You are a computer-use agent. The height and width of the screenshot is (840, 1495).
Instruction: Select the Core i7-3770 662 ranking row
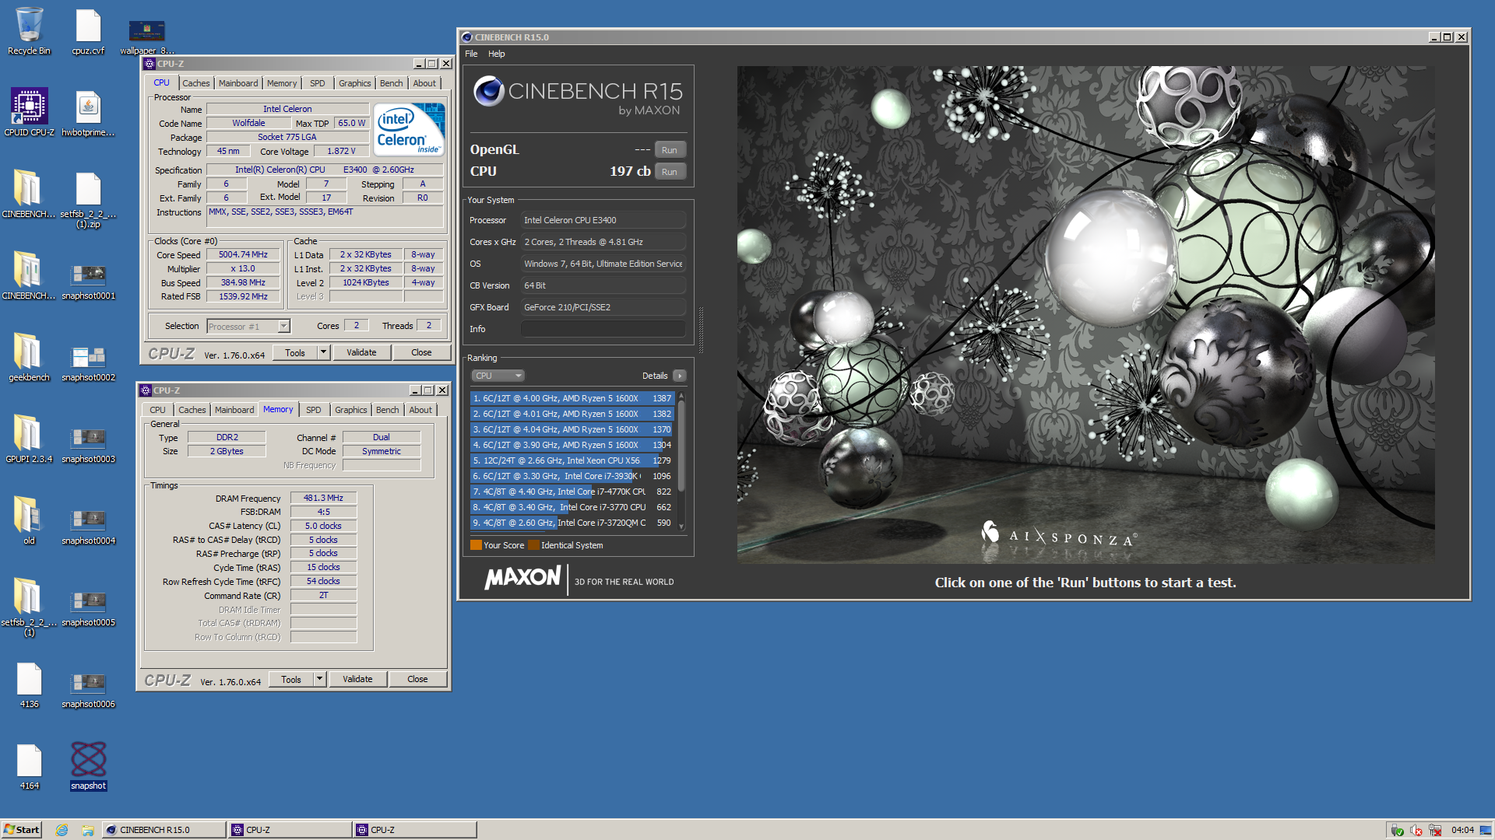pyautogui.click(x=572, y=507)
